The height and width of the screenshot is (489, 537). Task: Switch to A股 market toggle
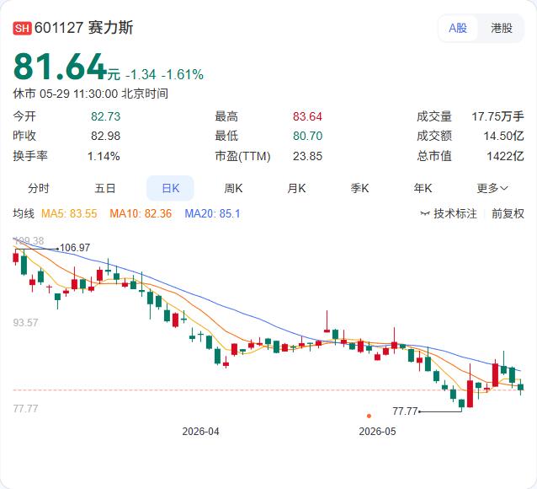458,28
